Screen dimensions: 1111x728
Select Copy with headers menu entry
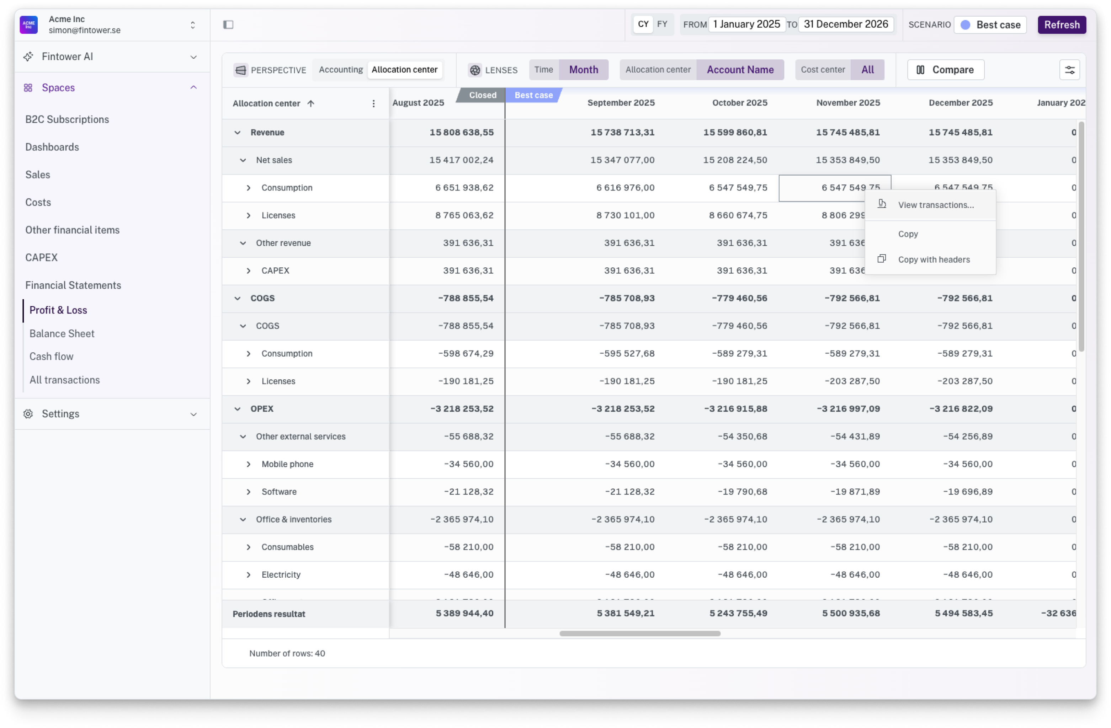click(x=934, y=259)
